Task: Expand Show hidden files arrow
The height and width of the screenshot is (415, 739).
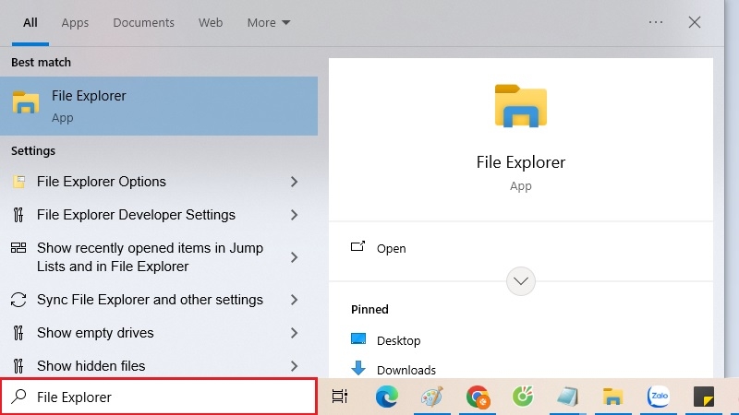Action: tap(294, 365)
